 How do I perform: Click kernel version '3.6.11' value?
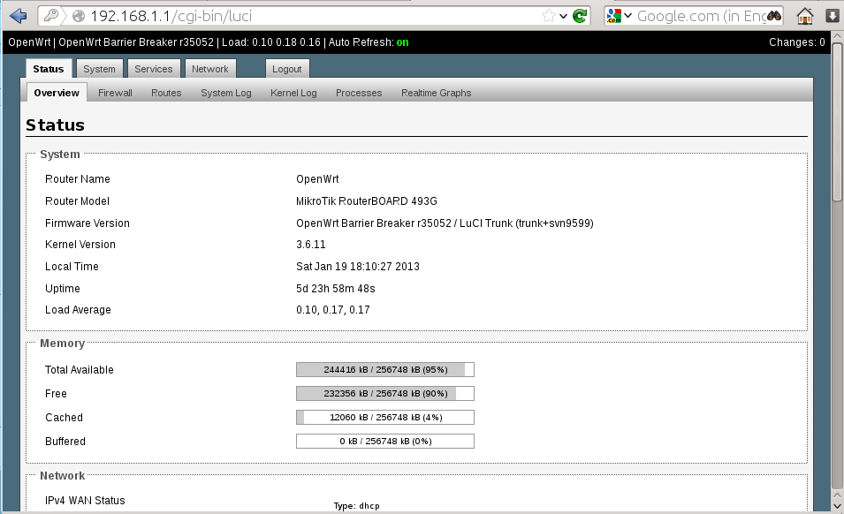pos(310,245)
